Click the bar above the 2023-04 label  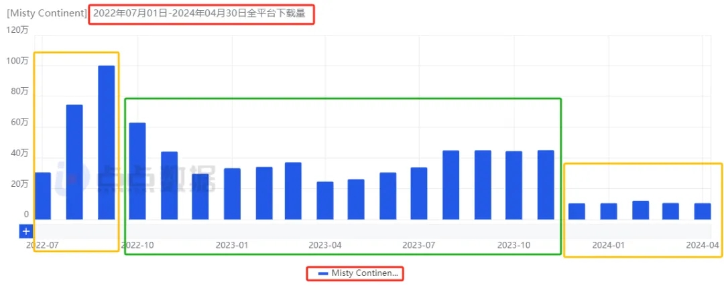325,200
